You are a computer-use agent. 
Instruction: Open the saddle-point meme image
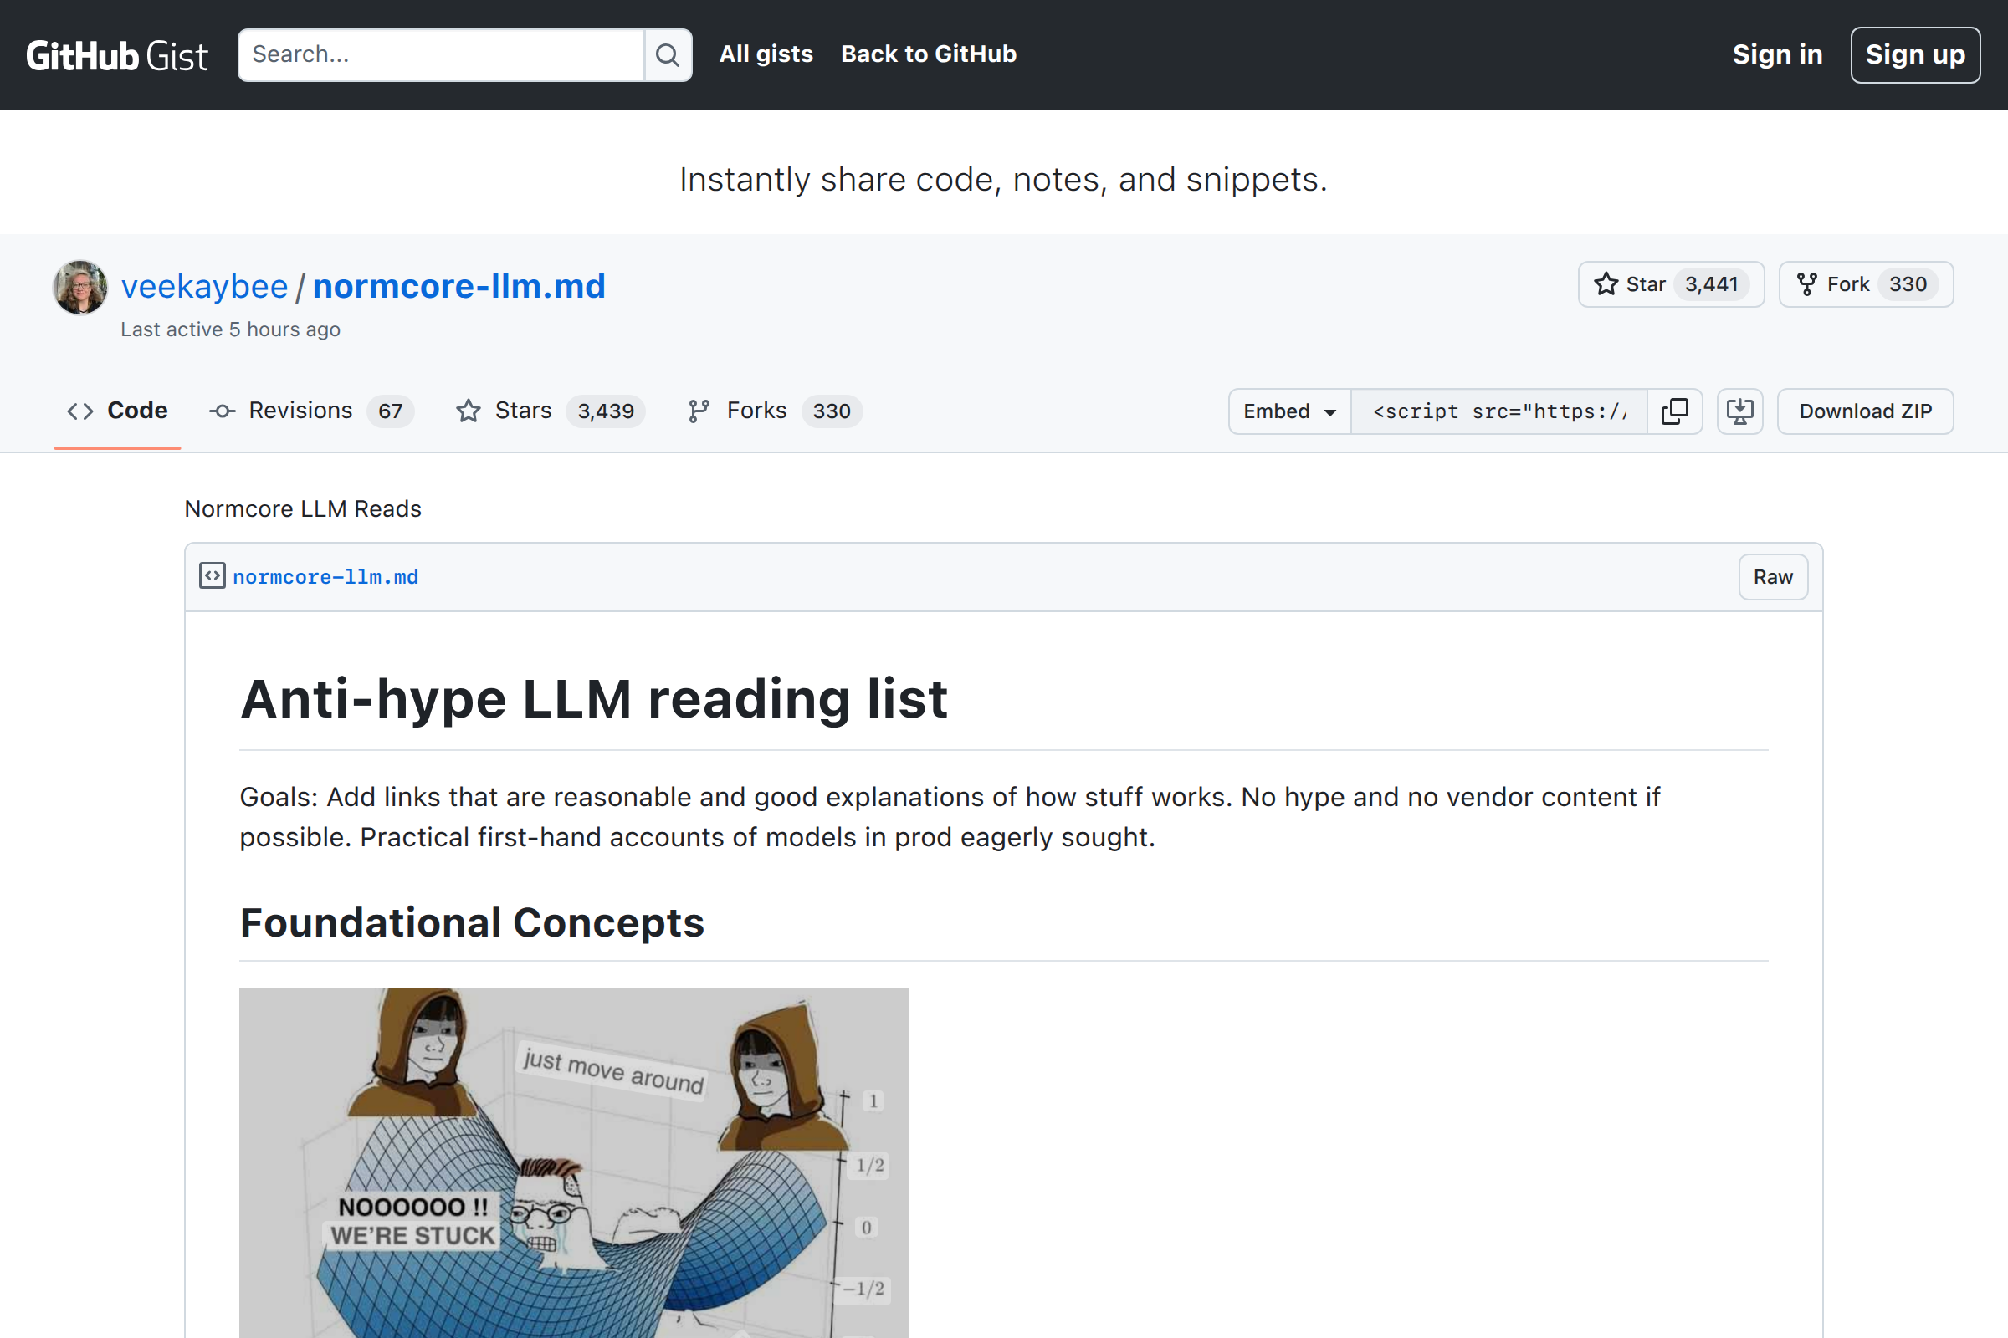574,1163
